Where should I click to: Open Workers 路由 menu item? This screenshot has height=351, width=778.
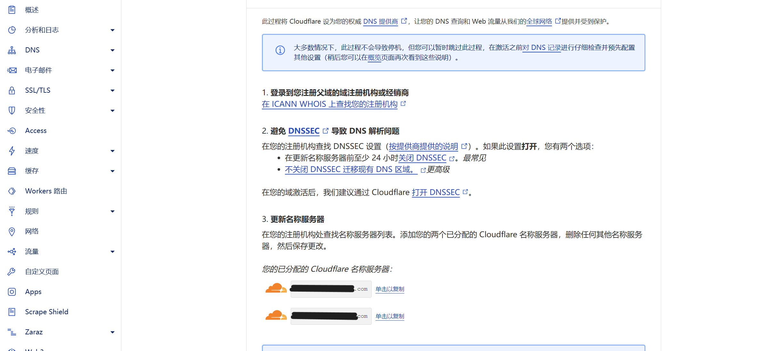coord(46,191)
